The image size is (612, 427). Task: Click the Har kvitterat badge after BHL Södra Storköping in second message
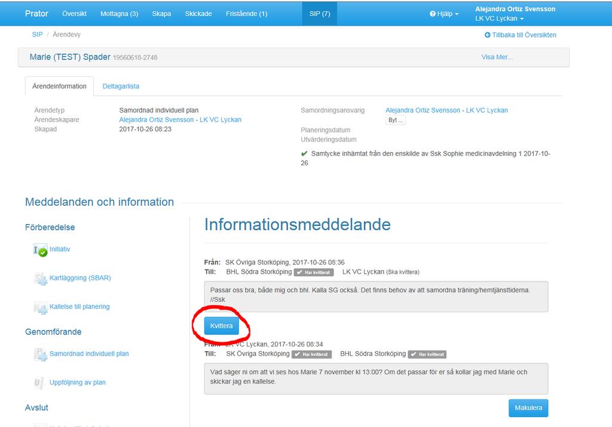point(427,354)
